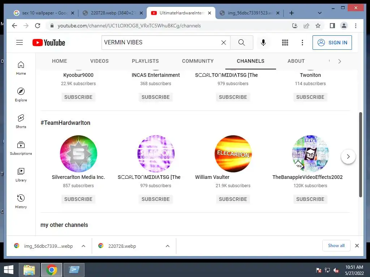Screen dimensions: 370x277
Task: Subscribe to Twoniton
Action: pos(310,97)
